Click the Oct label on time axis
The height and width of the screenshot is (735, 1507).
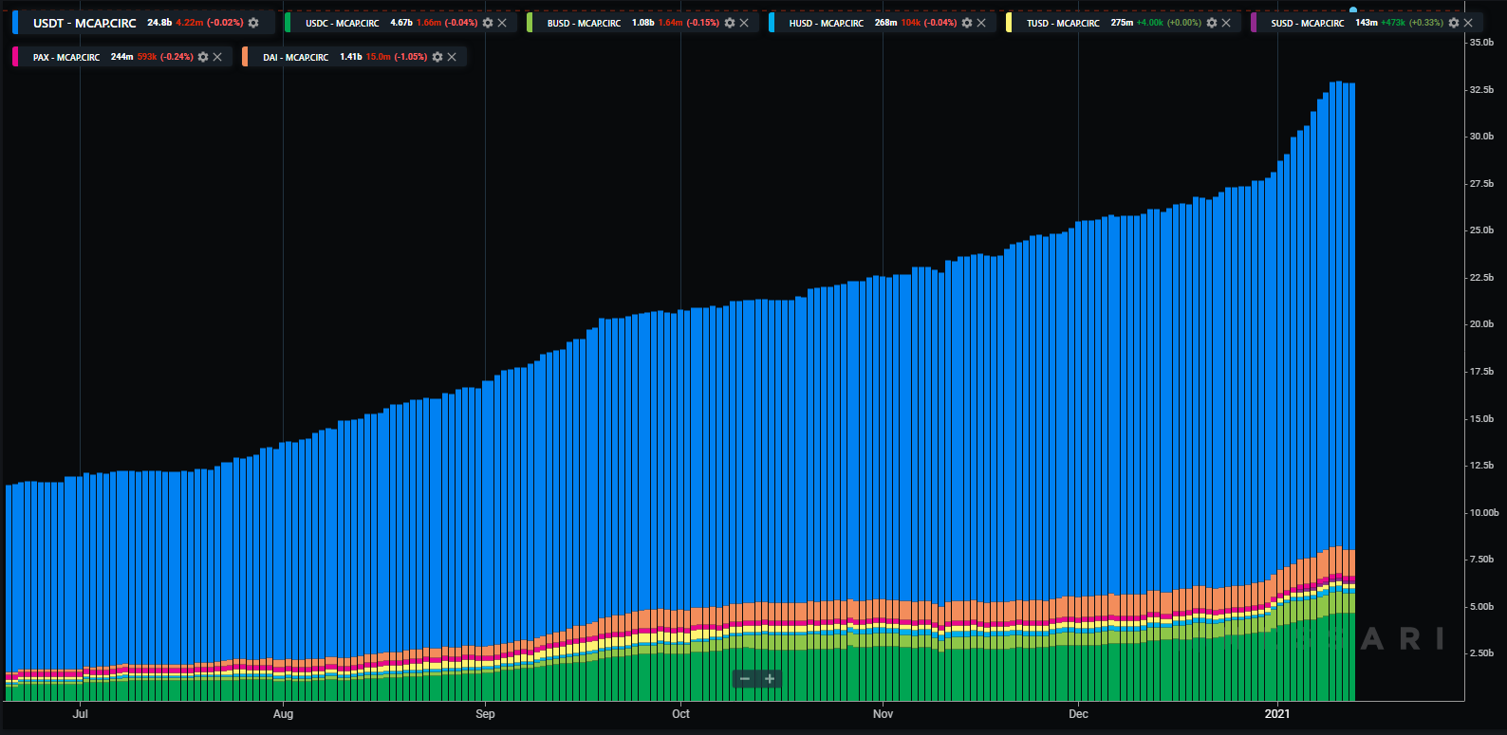pos(680,714)
